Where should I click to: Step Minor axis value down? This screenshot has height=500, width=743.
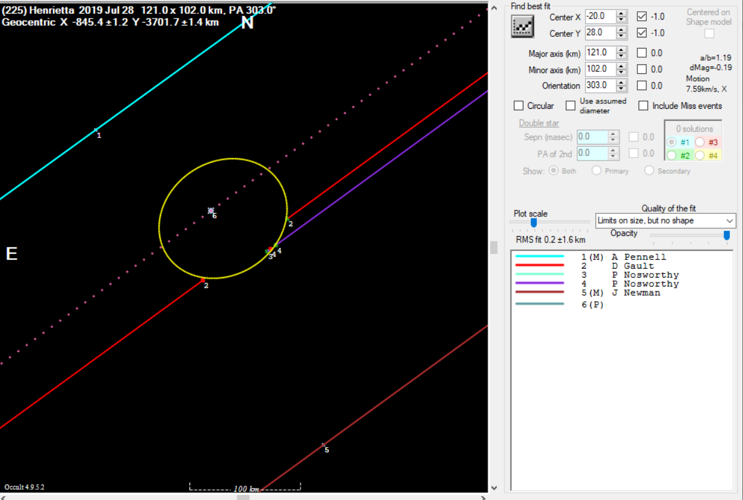coord(622,73)
